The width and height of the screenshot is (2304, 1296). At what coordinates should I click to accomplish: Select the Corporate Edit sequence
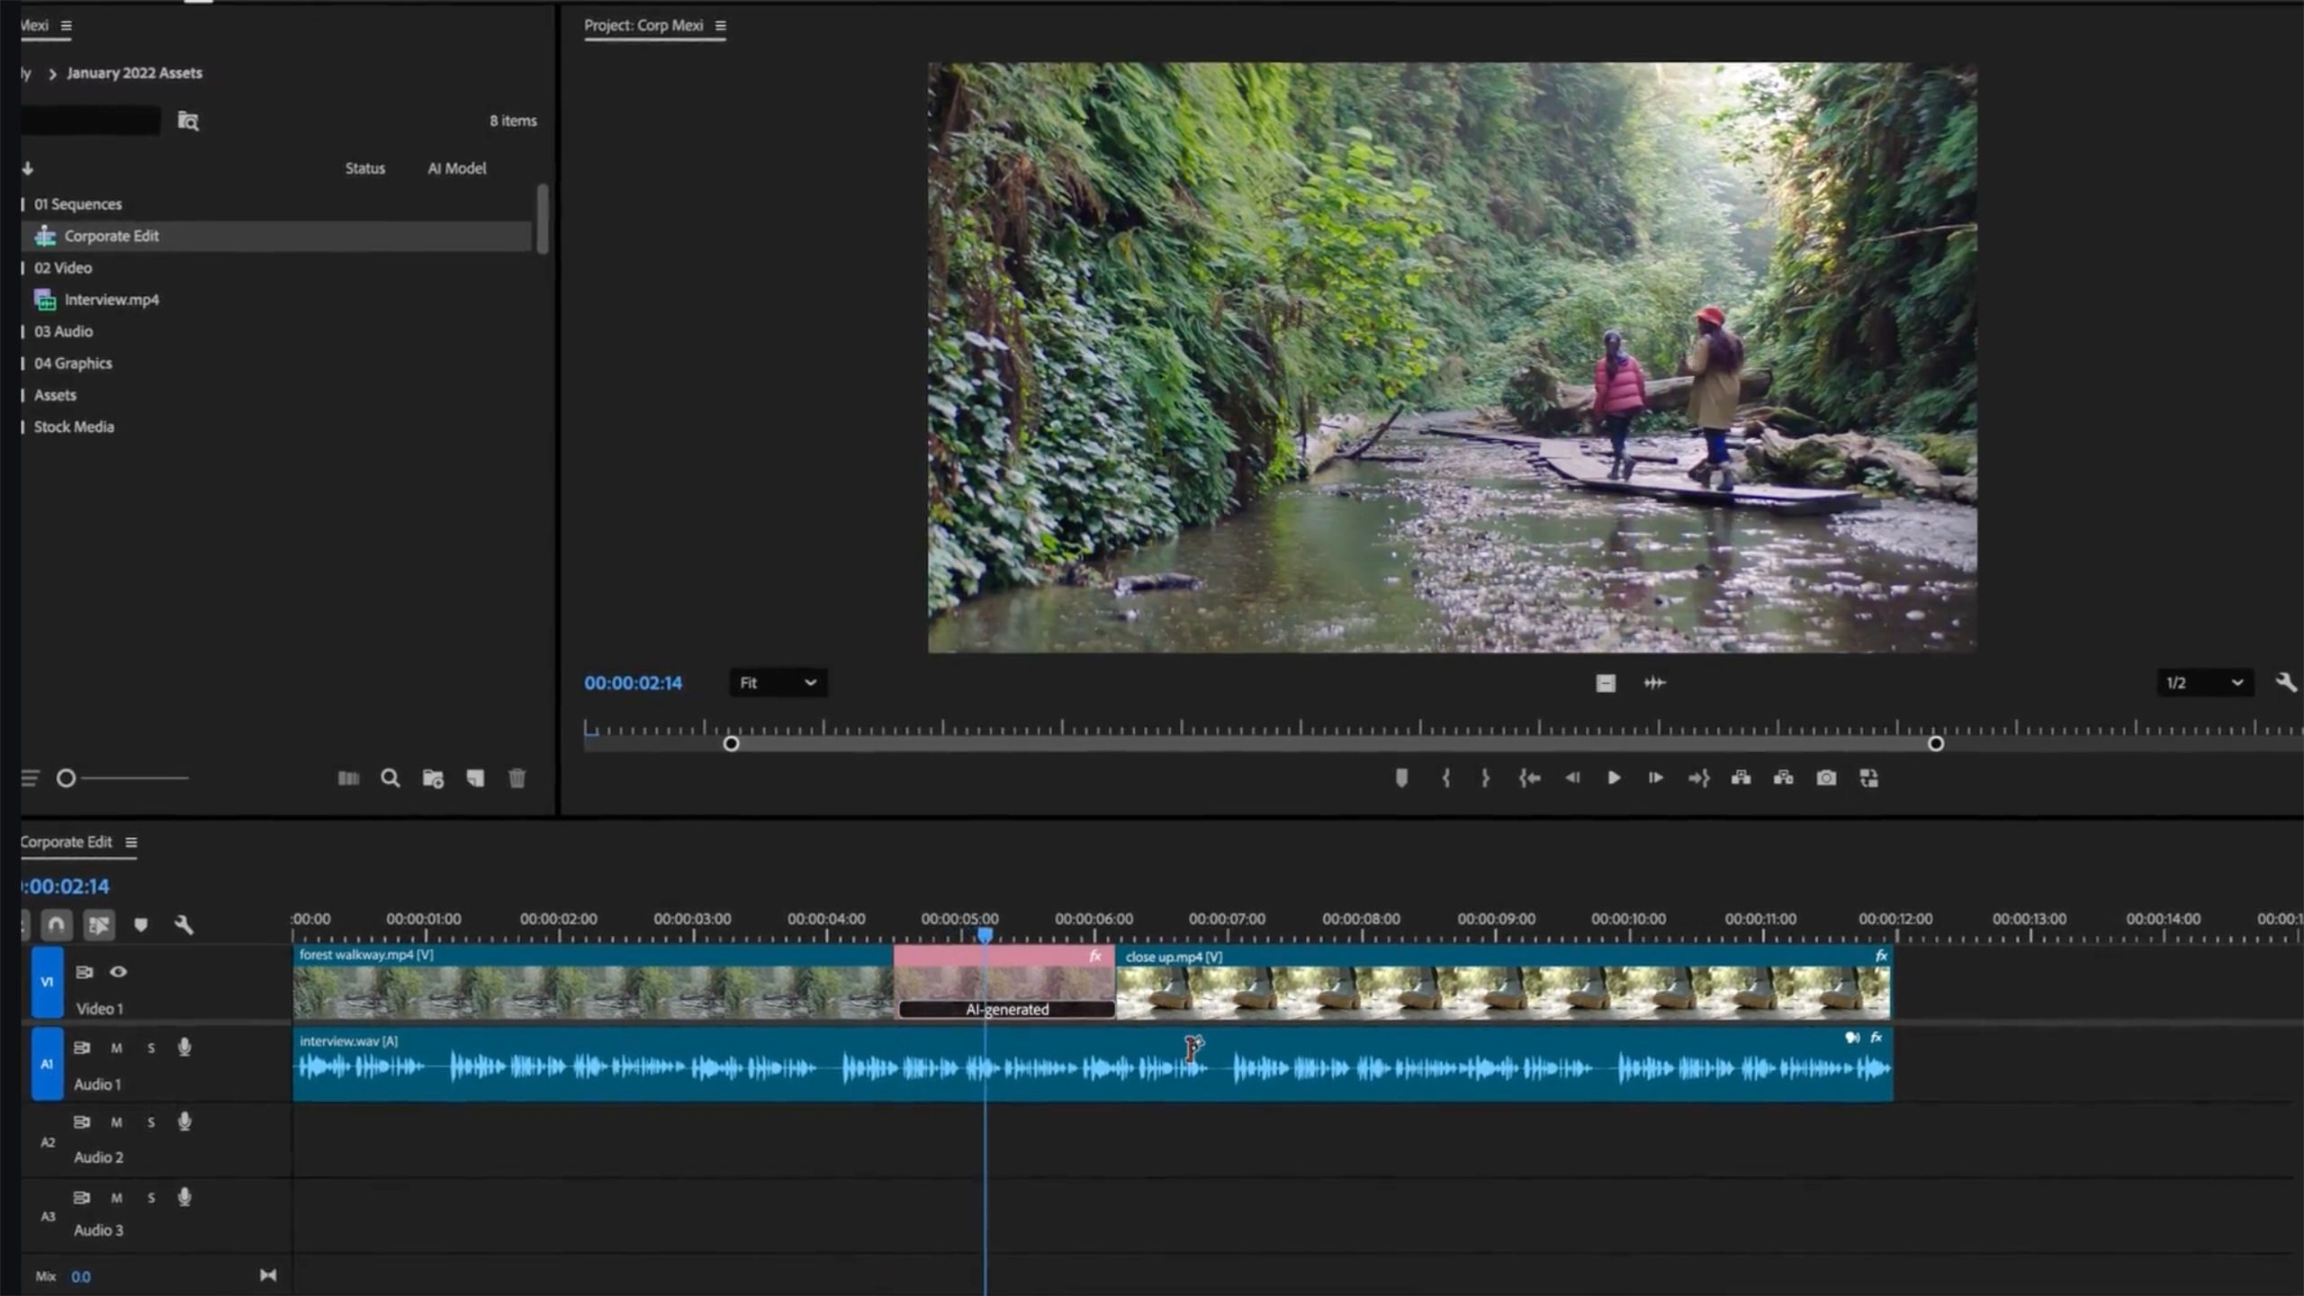[x=276, y=237]
